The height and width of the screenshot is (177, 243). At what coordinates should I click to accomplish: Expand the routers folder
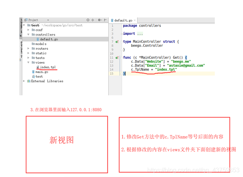pyautogui.click(x=28, y=48)
